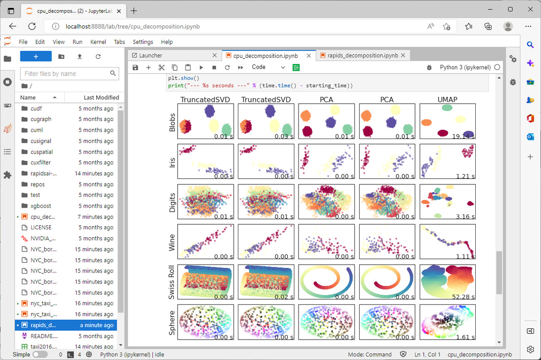
Task: Add page to favorites star icon
Action: [x=447, y=26]
